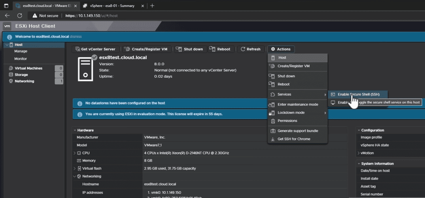This screenshot has width=425, height=198.
Task: Click Virtual Machines icon in navigator
Action: pos(11,68)
